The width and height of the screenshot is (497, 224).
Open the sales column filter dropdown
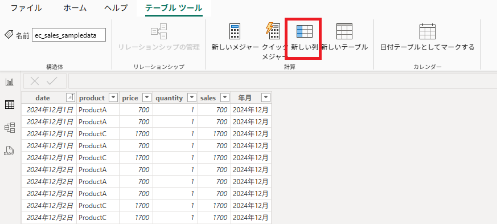pos(225,97)
